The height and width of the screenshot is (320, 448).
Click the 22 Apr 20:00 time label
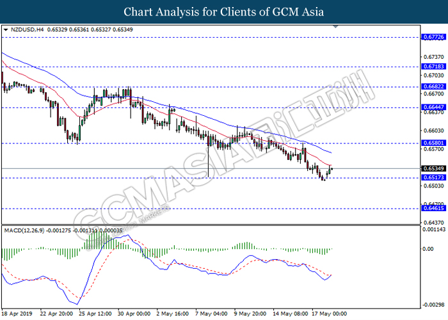point(56,314)
